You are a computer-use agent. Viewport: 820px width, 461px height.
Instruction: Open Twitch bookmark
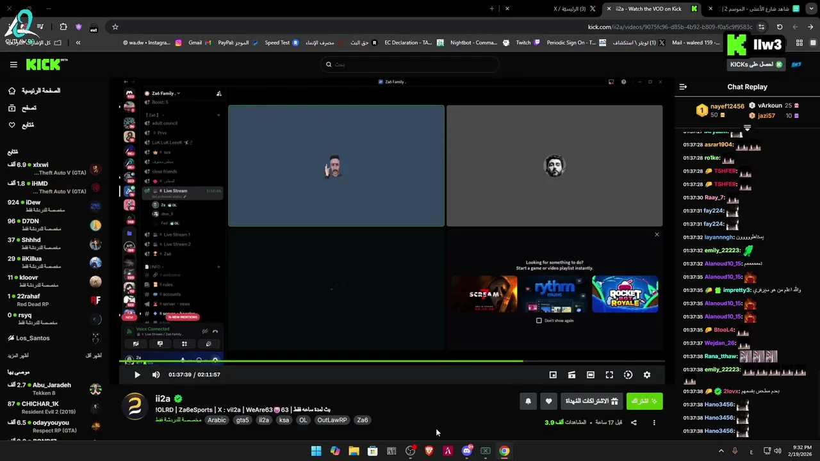tap(528, 43)
